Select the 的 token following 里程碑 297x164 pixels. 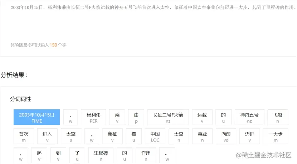click(x=125, y=155)
